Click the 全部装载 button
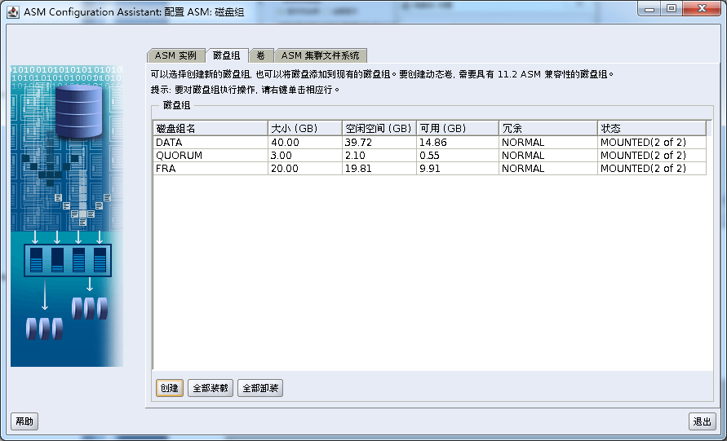The height and width of the screenshot is (441, 727). click(210, 388)
